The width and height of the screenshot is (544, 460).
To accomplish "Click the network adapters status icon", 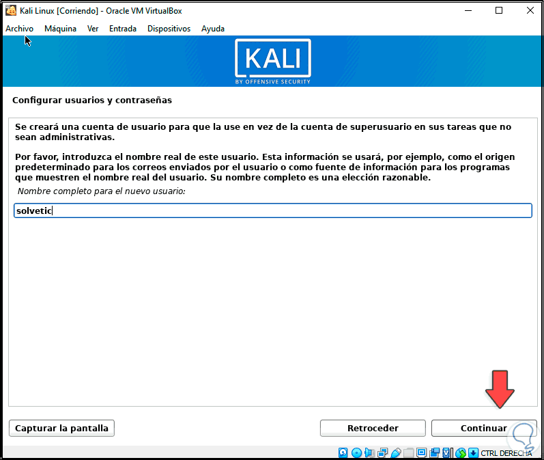I will [x=382, y=452].
